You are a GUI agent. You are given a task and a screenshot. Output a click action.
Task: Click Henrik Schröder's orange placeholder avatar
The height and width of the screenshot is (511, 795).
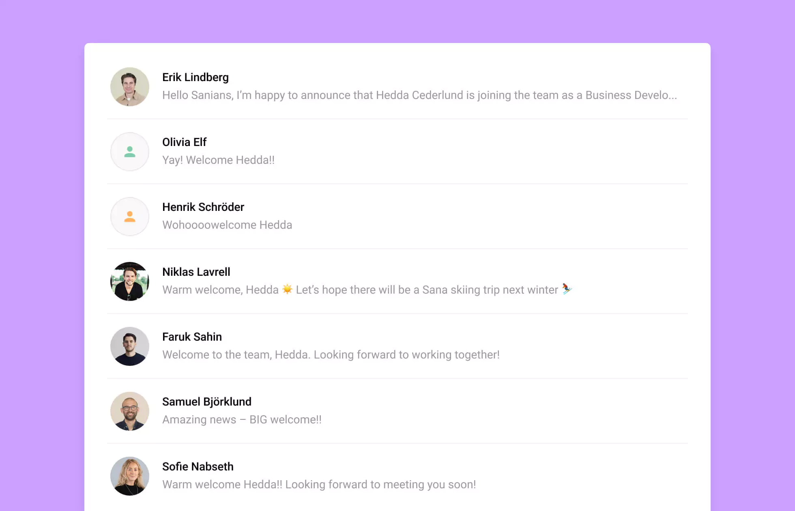click(x=130, y=217)
